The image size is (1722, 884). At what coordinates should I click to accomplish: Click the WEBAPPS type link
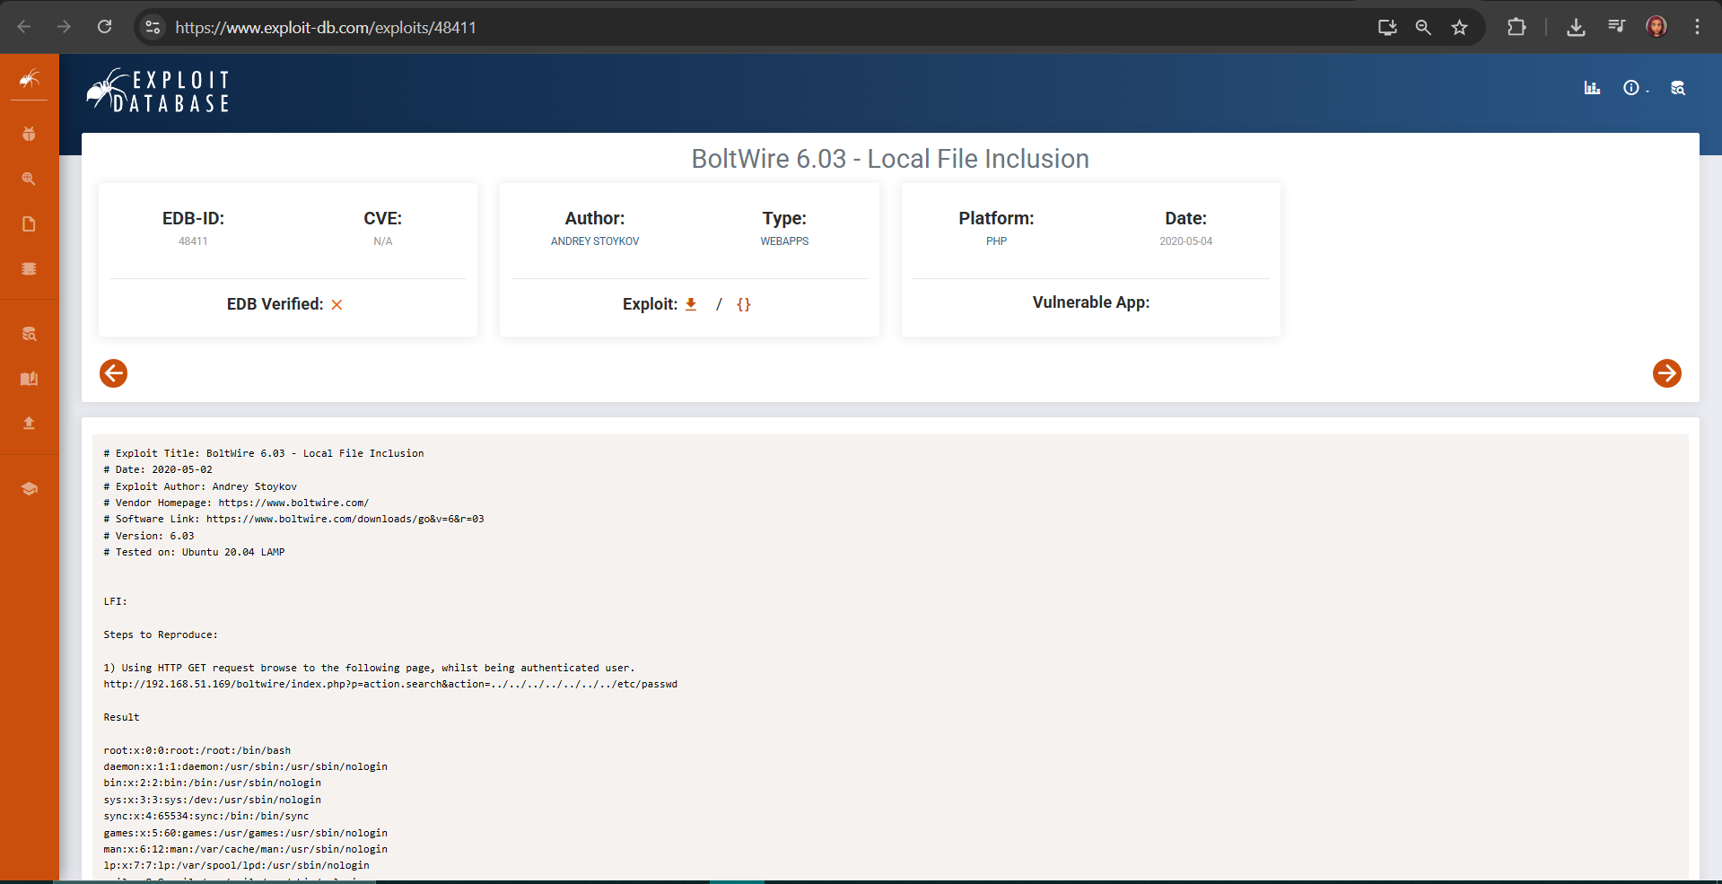click(x=784, y=241)
